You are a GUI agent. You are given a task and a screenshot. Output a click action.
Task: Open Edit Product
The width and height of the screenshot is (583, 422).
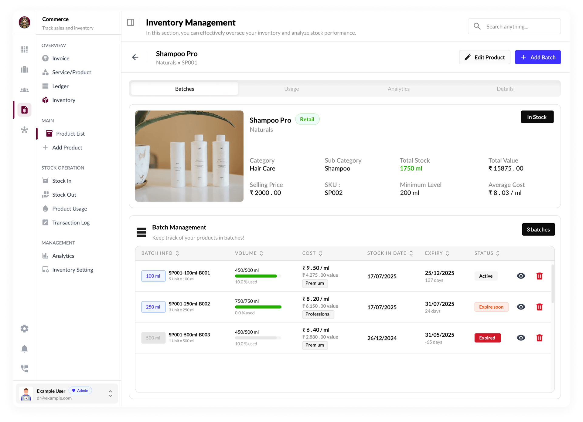(484, 57)
